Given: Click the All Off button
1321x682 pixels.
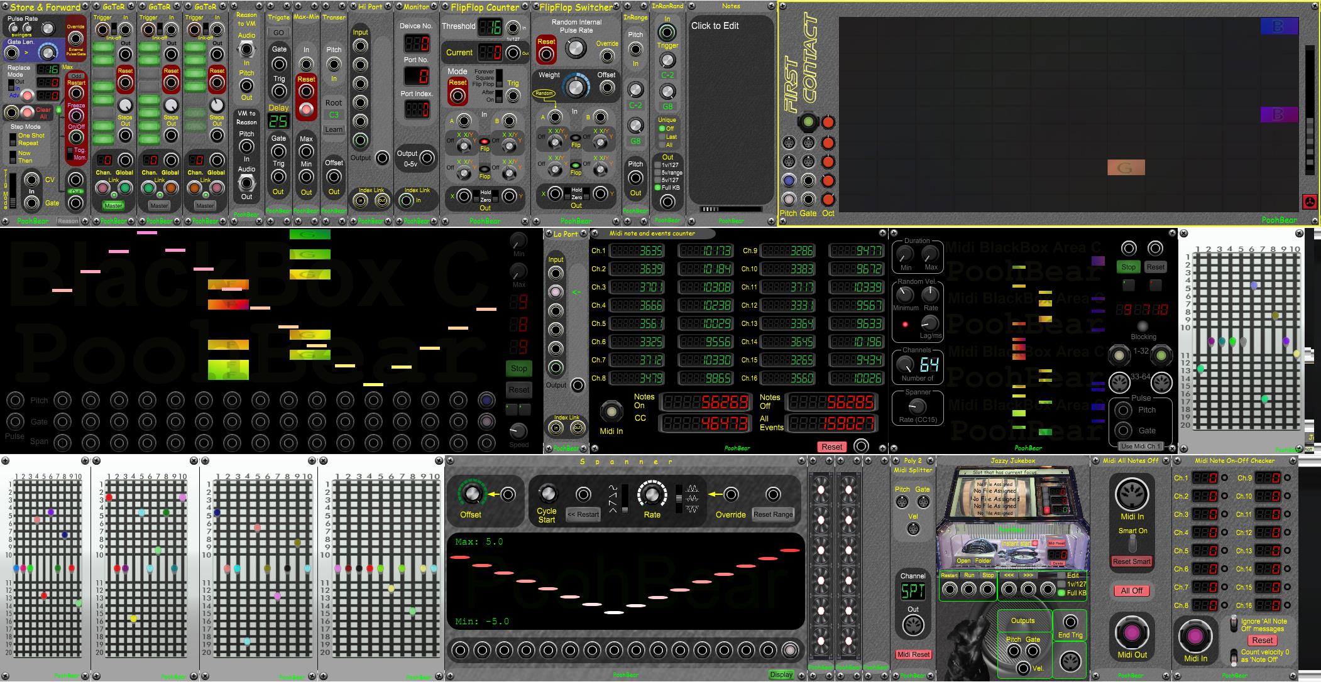Looking at the screenshot, I should 1132,590.
